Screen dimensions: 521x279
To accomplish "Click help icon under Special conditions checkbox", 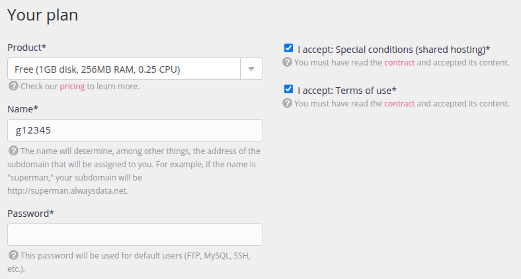I will tap(287, 62).
